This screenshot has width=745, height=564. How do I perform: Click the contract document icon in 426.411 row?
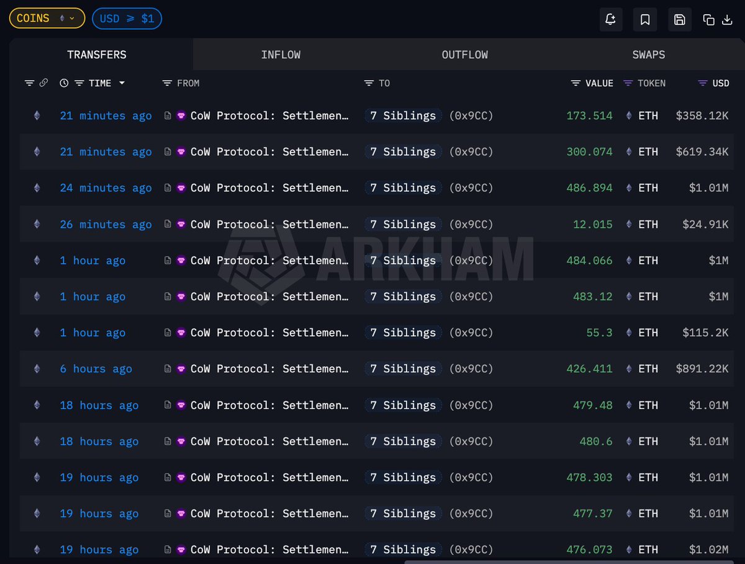168,369
